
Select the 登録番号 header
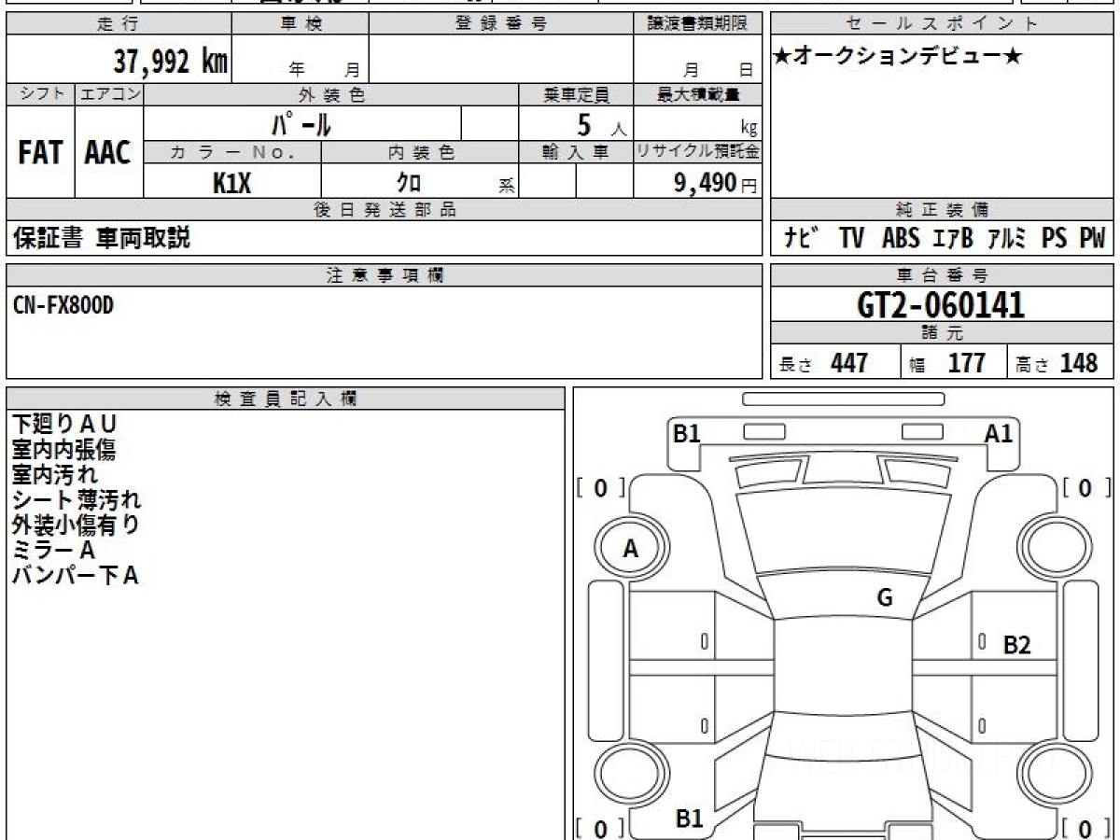point(501,24)
